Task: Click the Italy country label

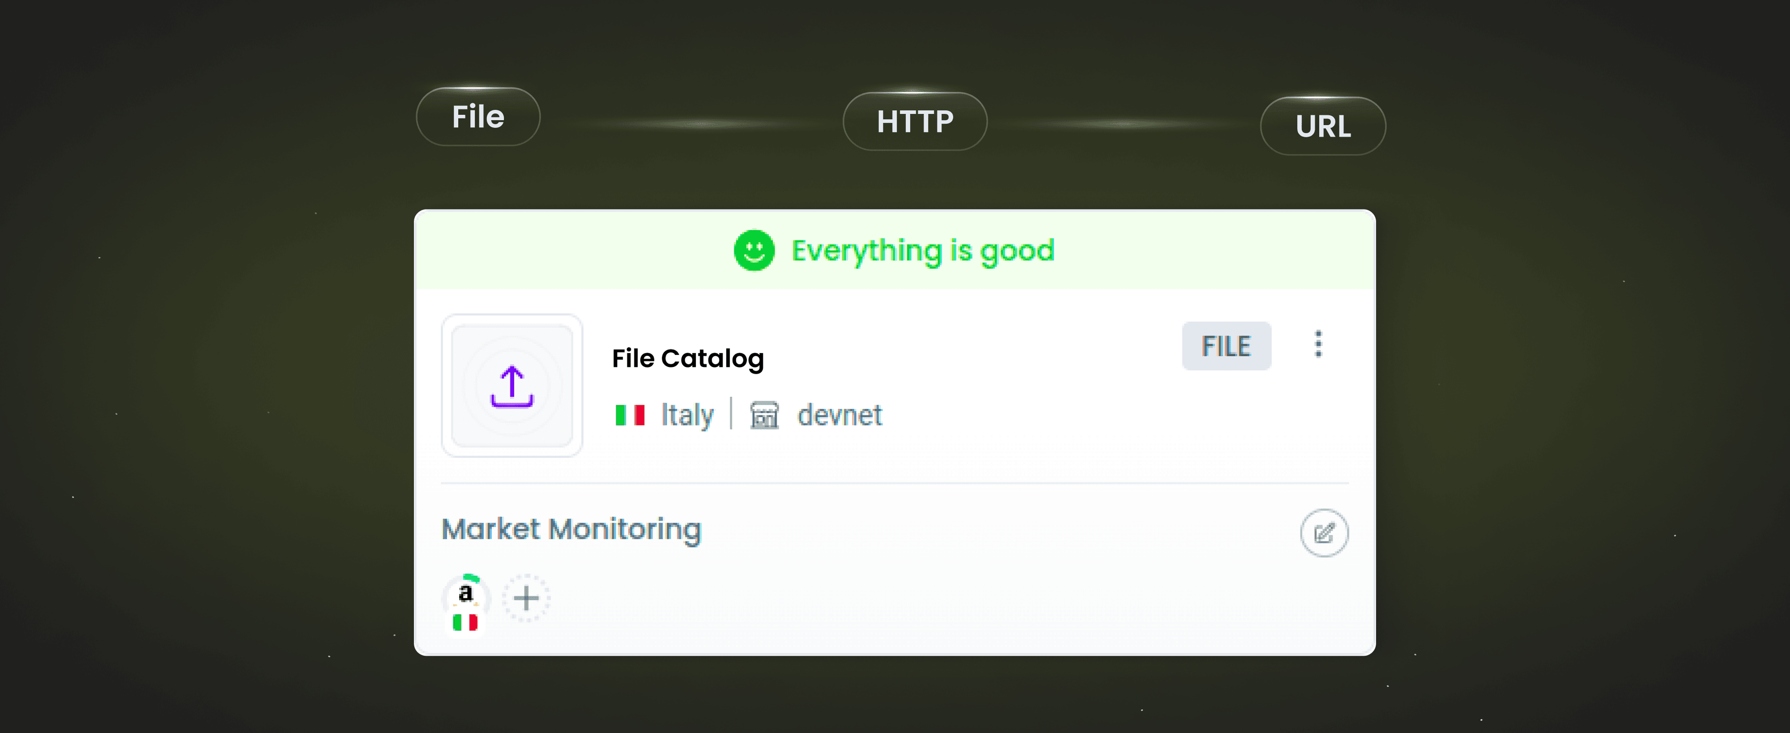Action: [687, 415]
